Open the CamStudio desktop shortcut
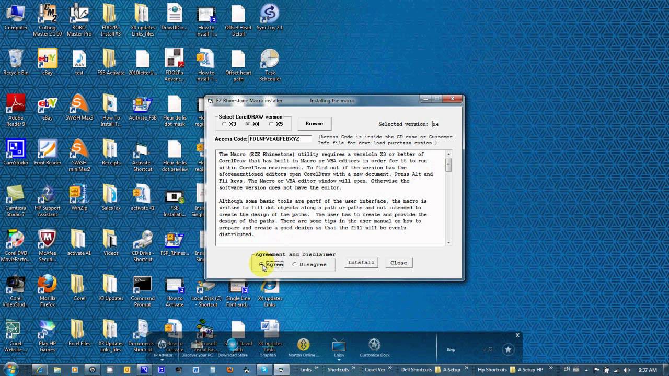The height and width of the screenshot is (376, 669). click(16, 152)
